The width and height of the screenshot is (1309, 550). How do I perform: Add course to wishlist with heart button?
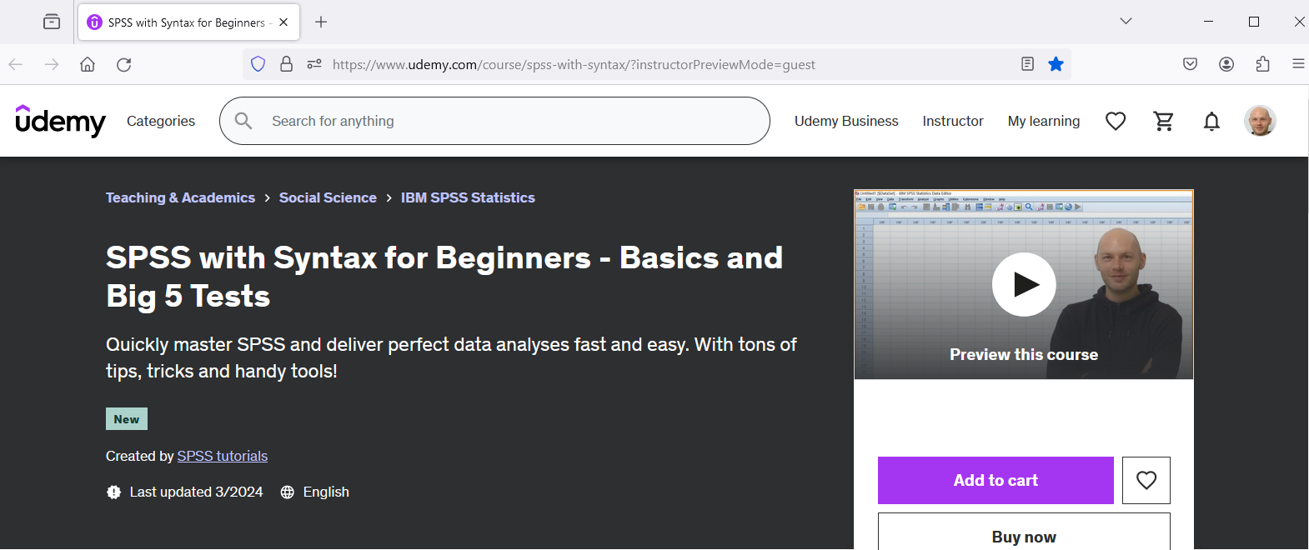coord(1146,480)
